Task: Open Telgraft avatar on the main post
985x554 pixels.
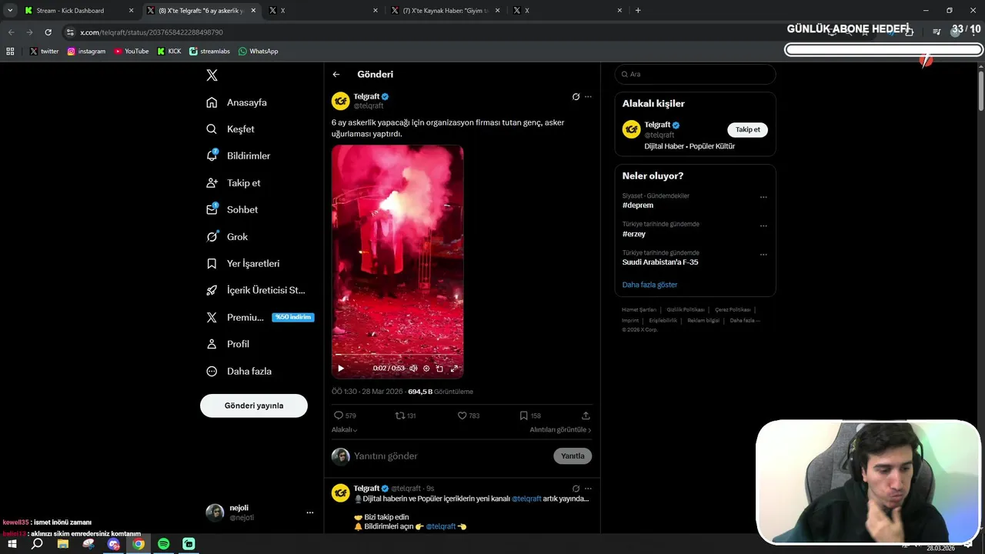Action: tap(340, 101)
